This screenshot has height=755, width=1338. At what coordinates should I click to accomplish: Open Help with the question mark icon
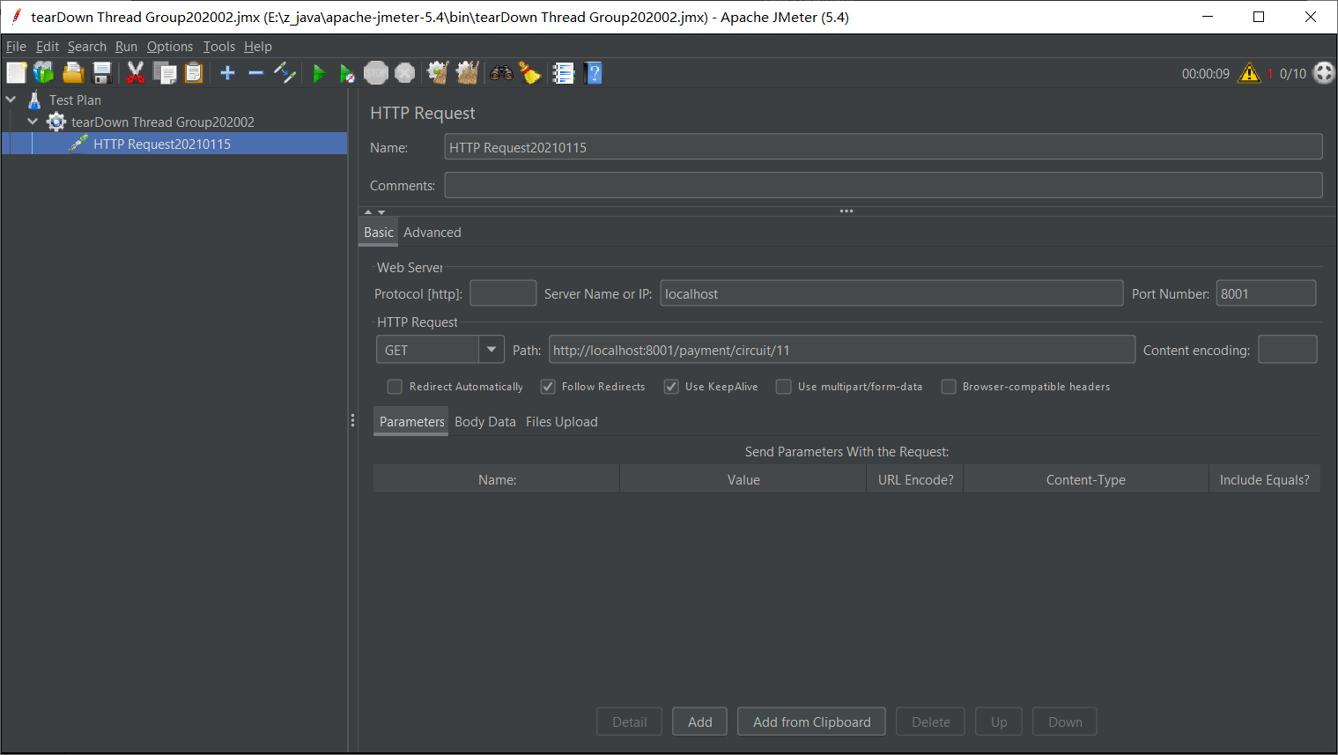coord(594,73)
